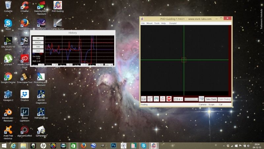
Task: Click the camera connect icon in PHD Guiding
Action: [x=144, y=99]
